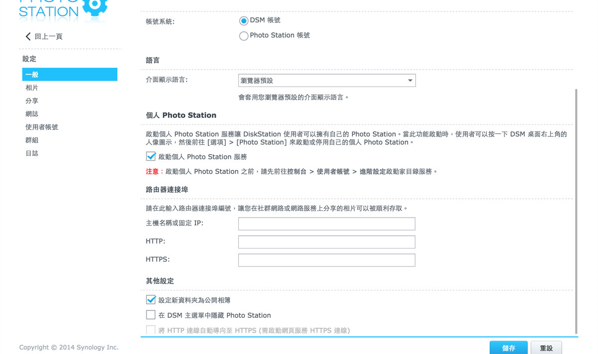The width and height of the screenshot is (598, 354).
Task: Click the vertical scrollbar of settings panel
Action: [x=576, y=211]
